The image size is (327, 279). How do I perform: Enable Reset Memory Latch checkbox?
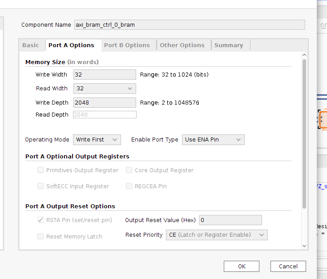(41, 237)
